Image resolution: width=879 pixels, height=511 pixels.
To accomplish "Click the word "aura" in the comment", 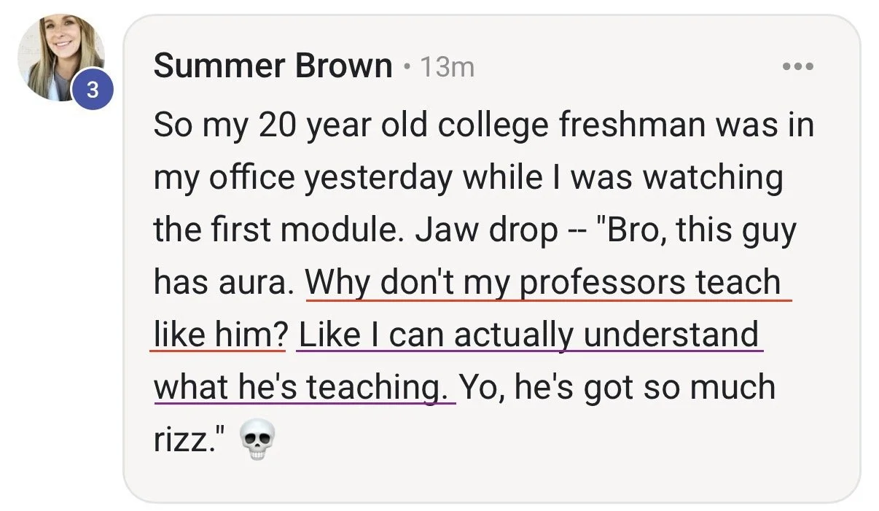I will coord(248,283).
